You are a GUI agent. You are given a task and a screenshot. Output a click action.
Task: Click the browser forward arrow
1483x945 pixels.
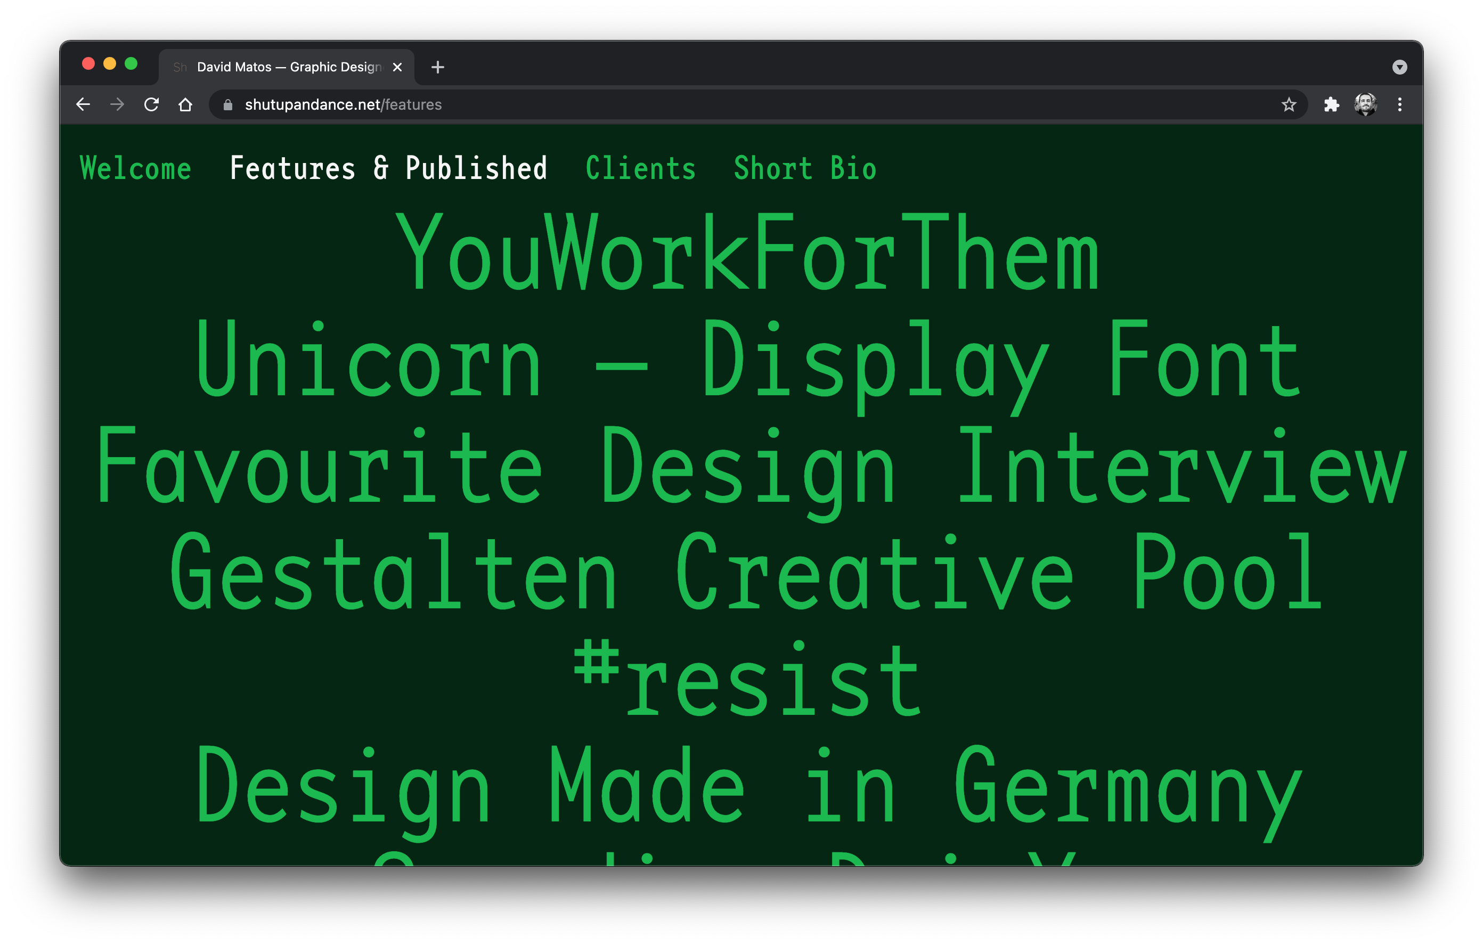[x=117, y=105]
